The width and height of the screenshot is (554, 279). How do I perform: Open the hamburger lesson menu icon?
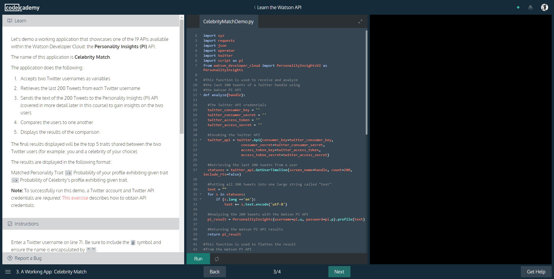click(8, 272)
